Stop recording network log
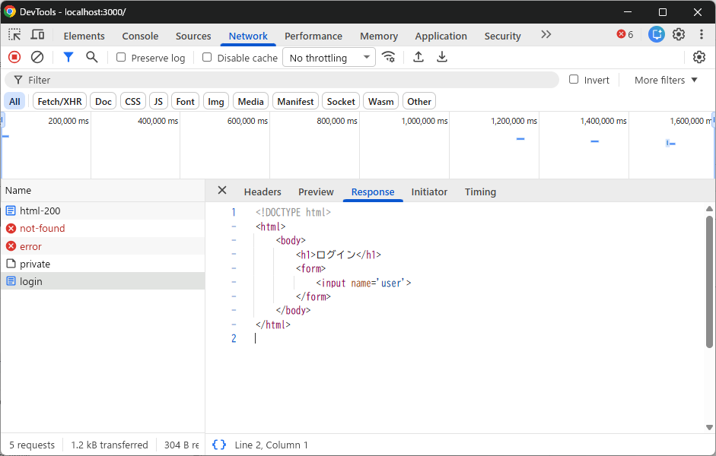Image resolution: width=716 pixels, height=456 pixels. tap(14, 58)
